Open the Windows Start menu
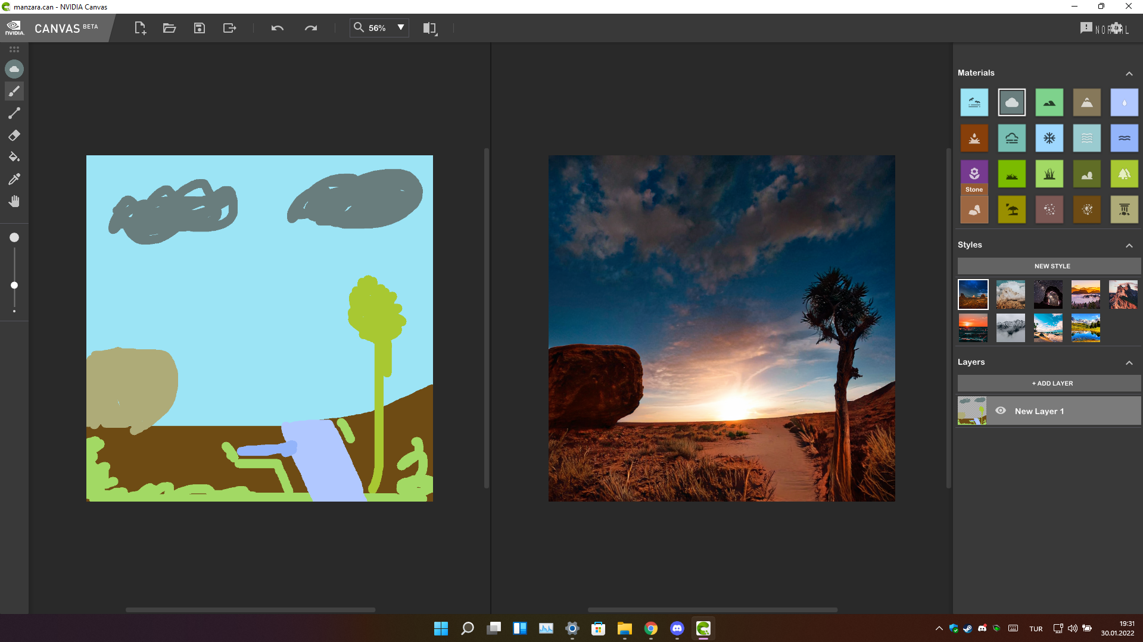The image size is (1143, 642). pos(441,628)
